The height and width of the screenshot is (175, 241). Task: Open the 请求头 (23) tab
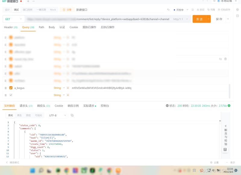(x=26, y=106)
